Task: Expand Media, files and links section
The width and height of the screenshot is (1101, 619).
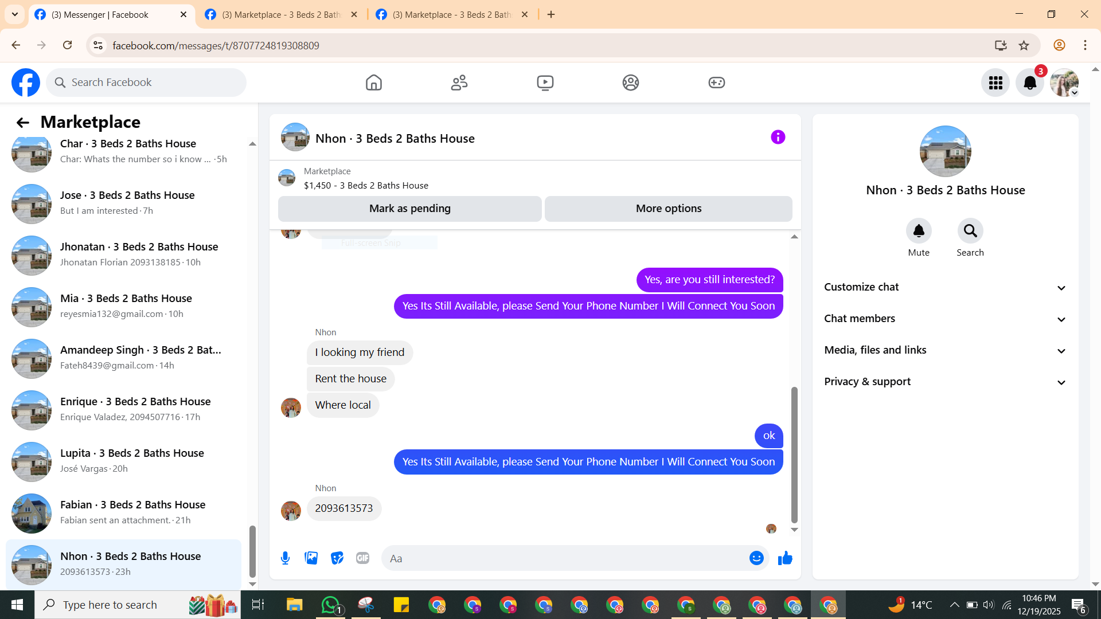Action: (x=945, y=350)
